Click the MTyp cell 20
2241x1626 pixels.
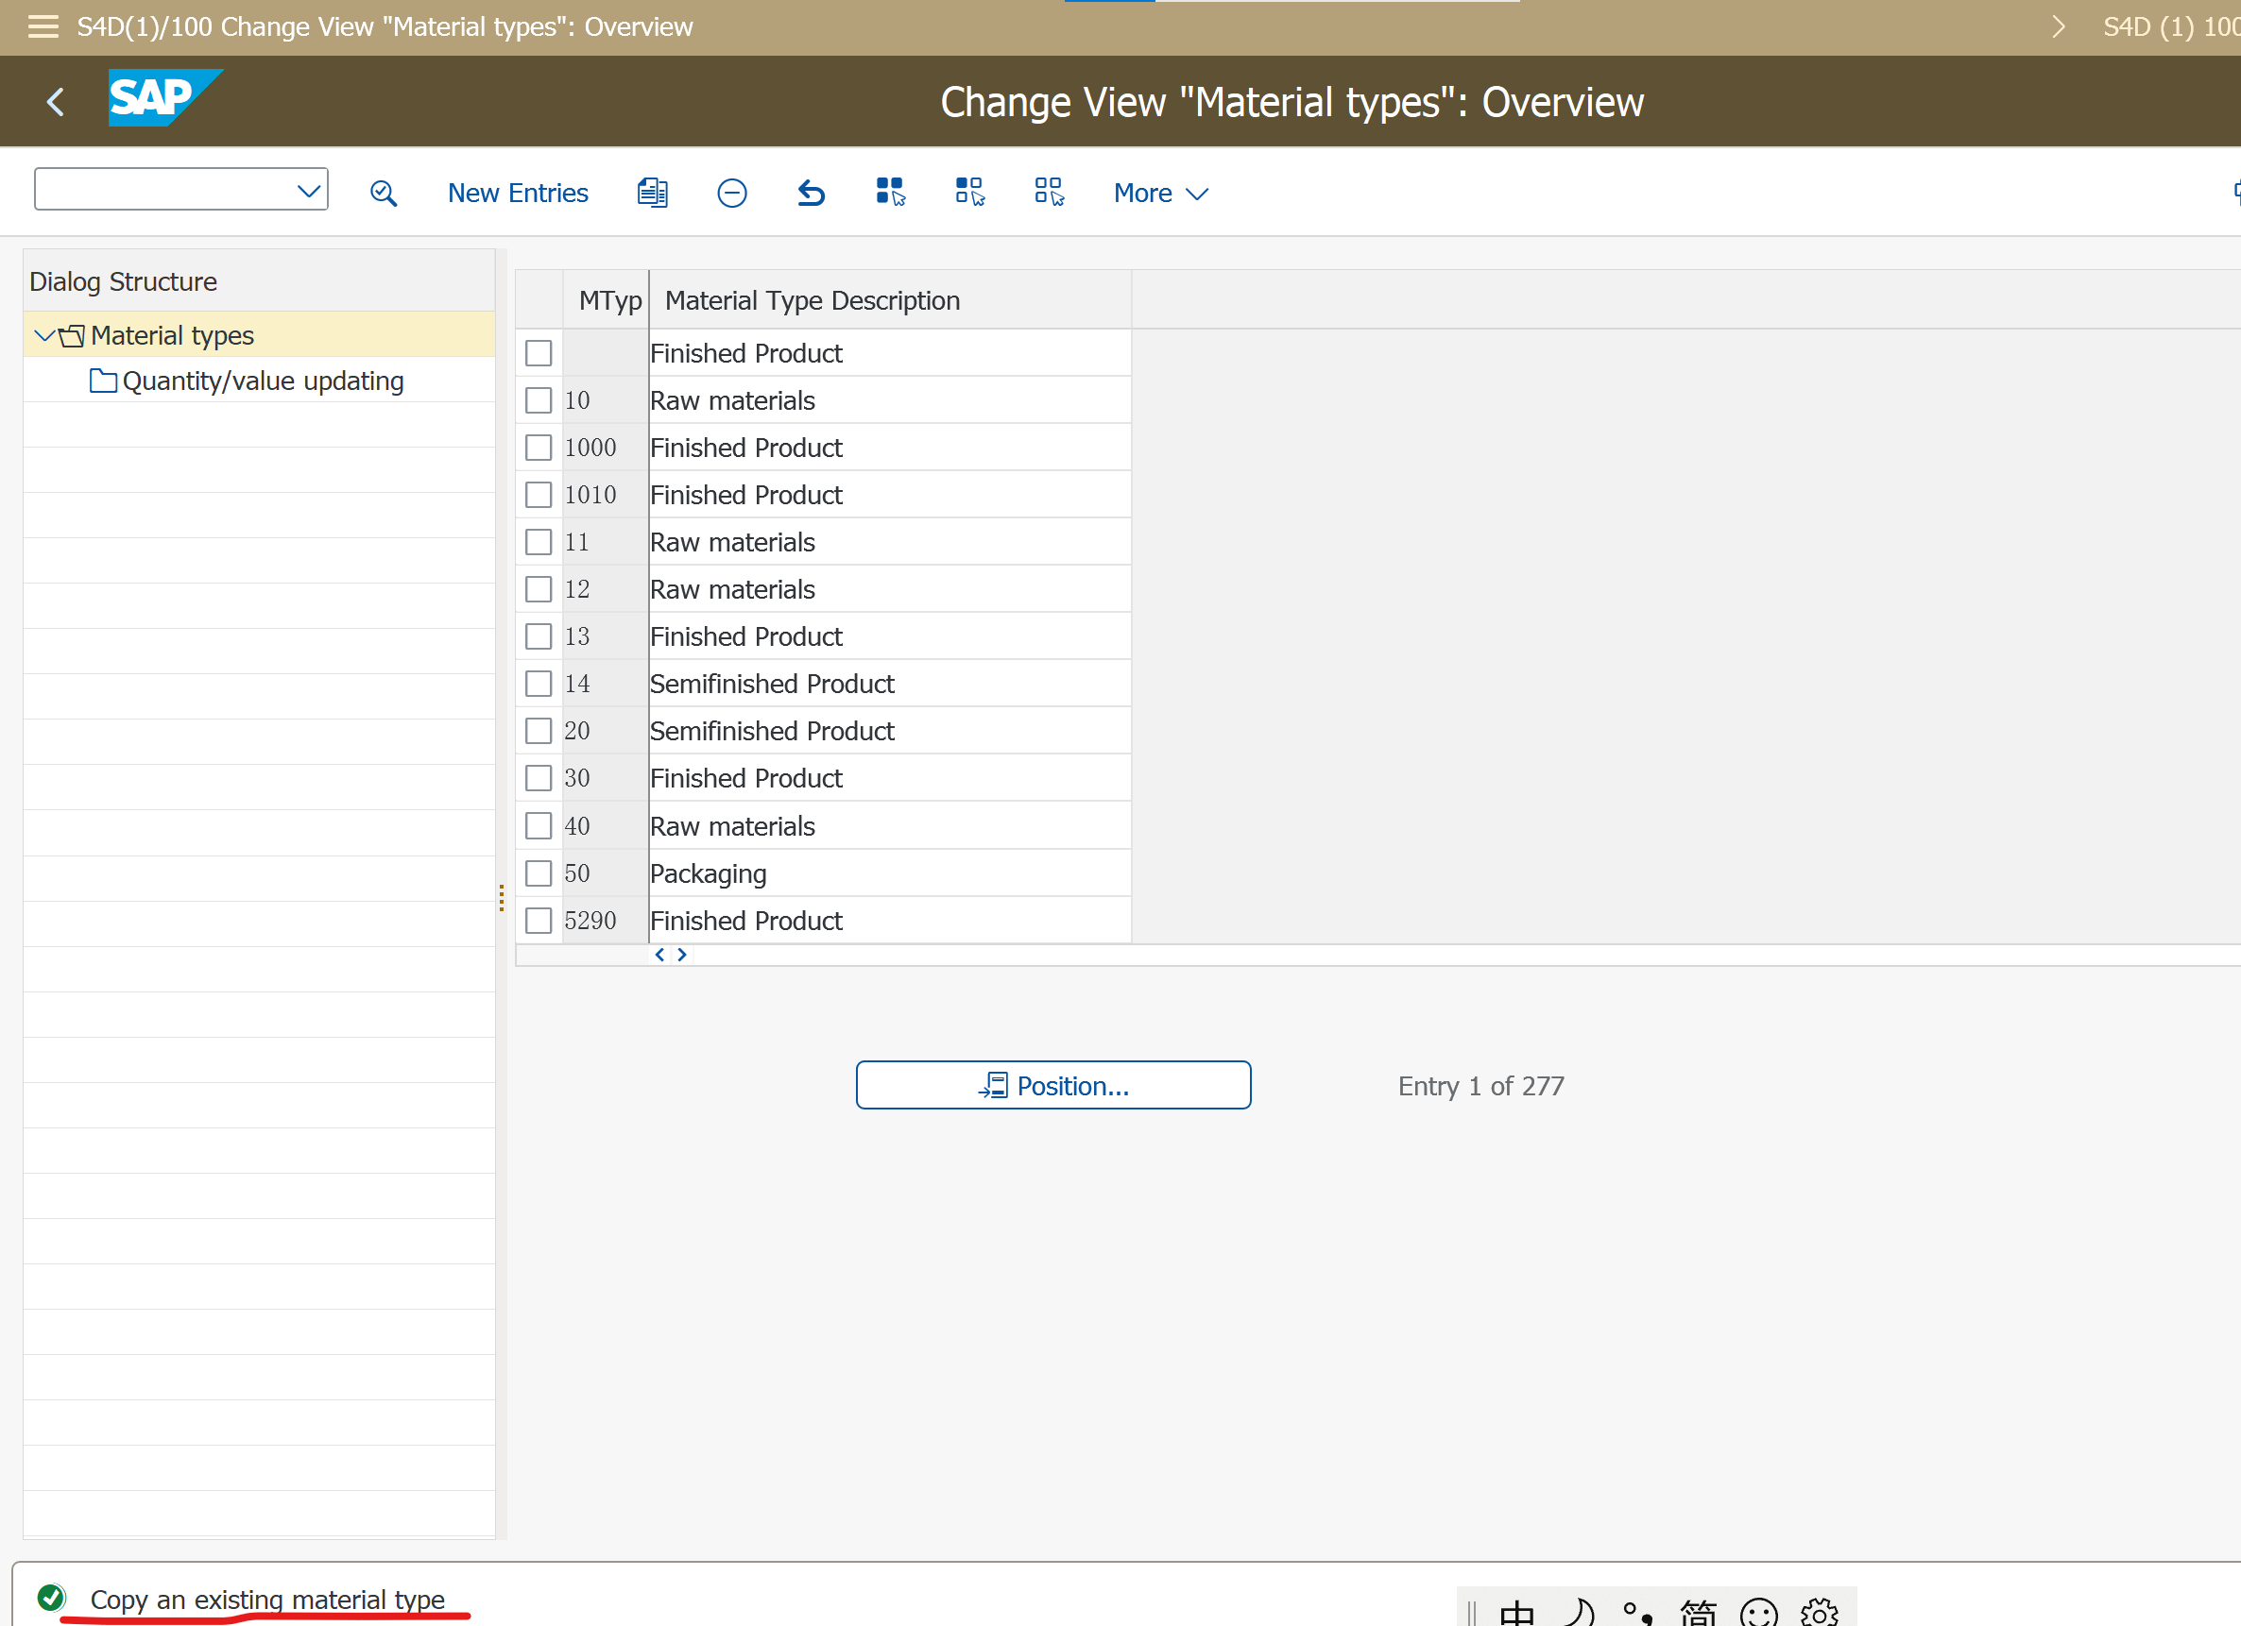point(605,731)
